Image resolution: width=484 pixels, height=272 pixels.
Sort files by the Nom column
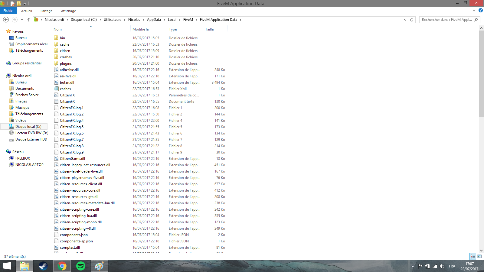pyautogui.click(x=57, y=29)
